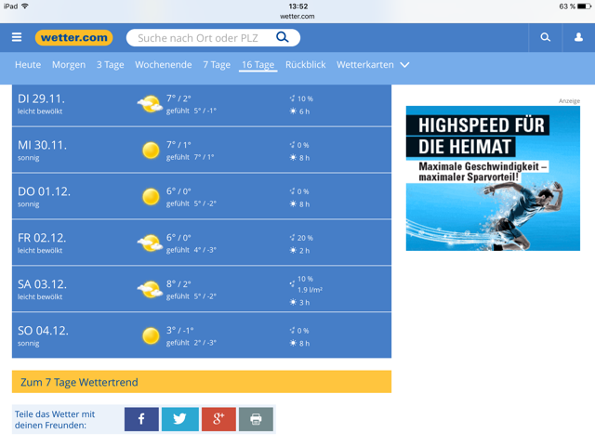The image size is (595, 446).
Task: Share the weather on Twitter
Action: click(x=179, y=419)
